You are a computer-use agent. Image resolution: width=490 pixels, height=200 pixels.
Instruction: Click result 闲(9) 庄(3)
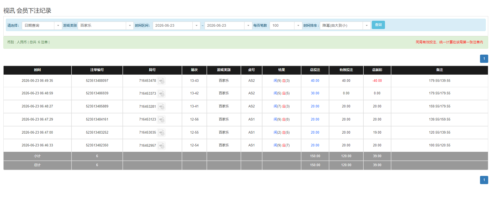282,81
